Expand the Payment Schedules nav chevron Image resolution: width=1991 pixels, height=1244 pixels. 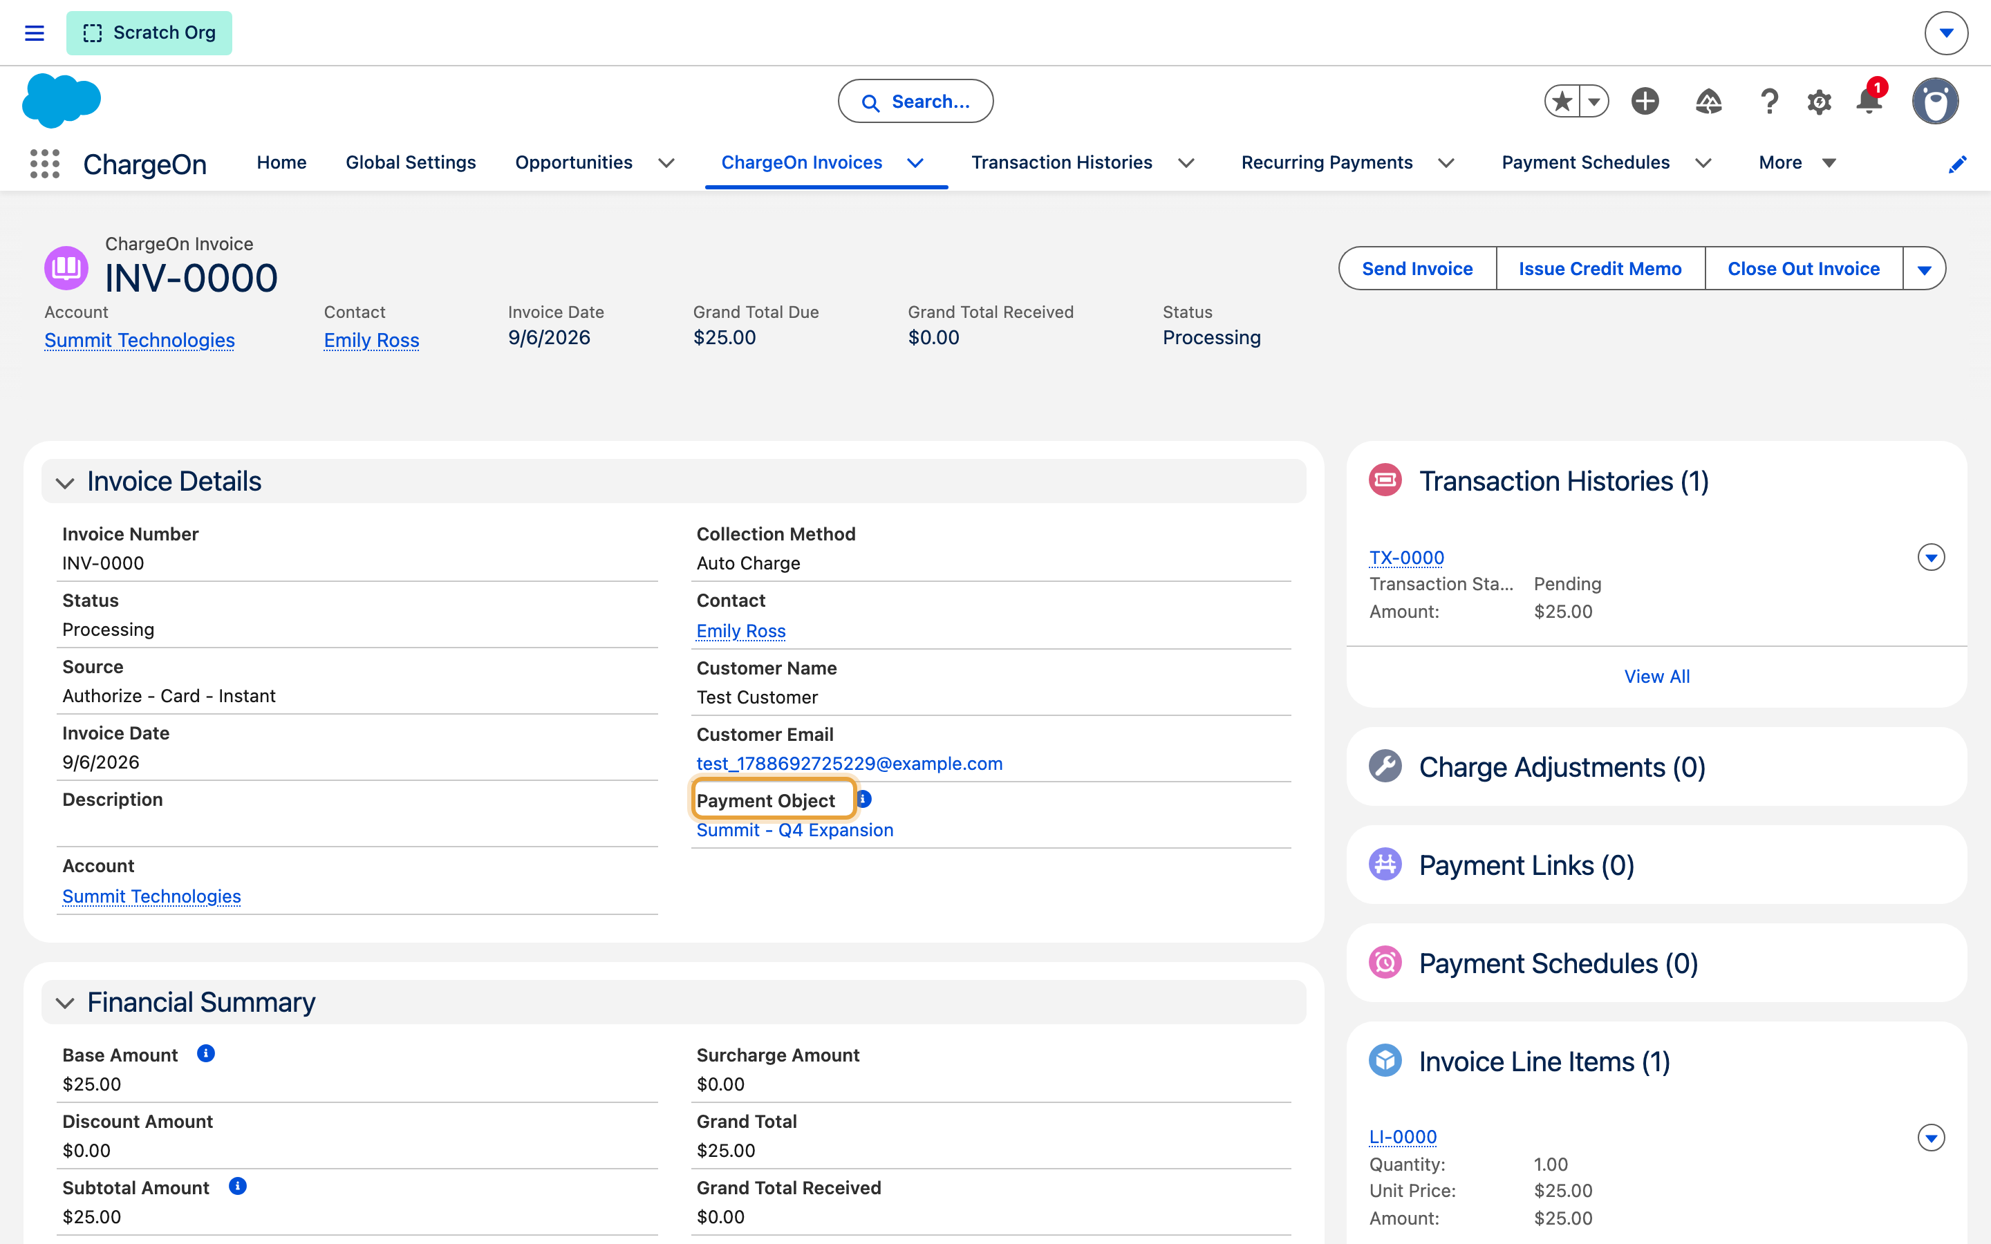pos(1703,163)
